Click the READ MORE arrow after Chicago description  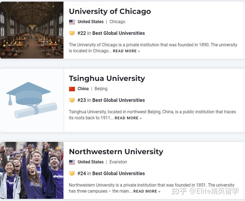tap(139, 51)
